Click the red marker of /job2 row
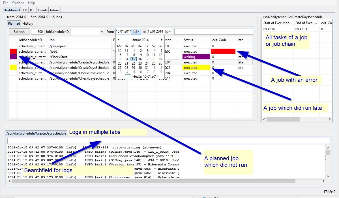Screen dimensions: 339x198 (13, 51)
